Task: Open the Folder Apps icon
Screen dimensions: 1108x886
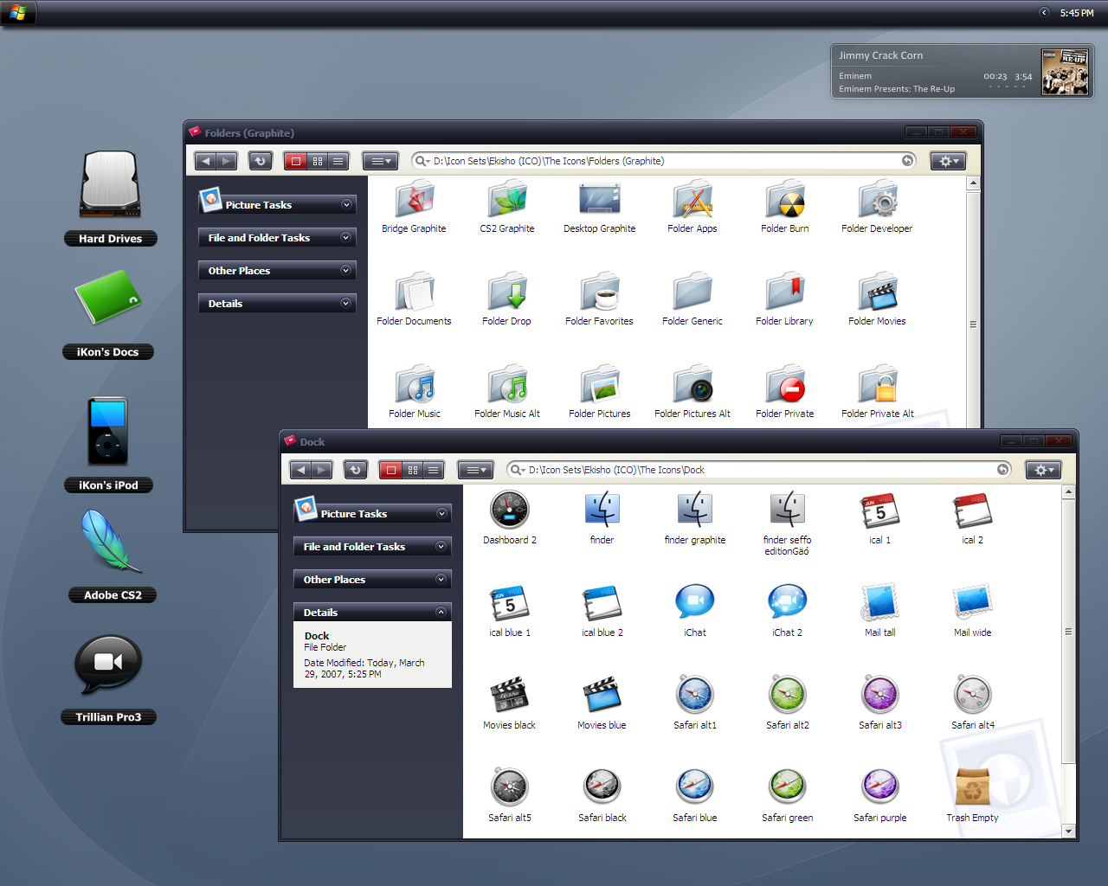Action: tap(692, 200)
